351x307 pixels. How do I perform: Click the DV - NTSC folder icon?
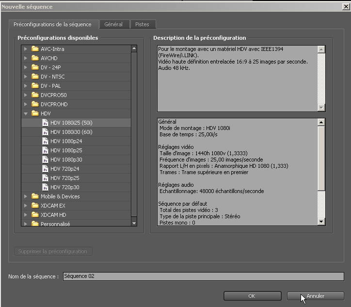[35, 77]
